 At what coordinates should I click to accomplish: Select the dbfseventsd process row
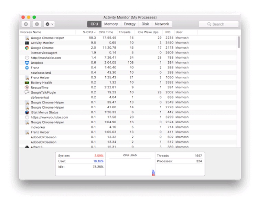[x=128, y=98]
